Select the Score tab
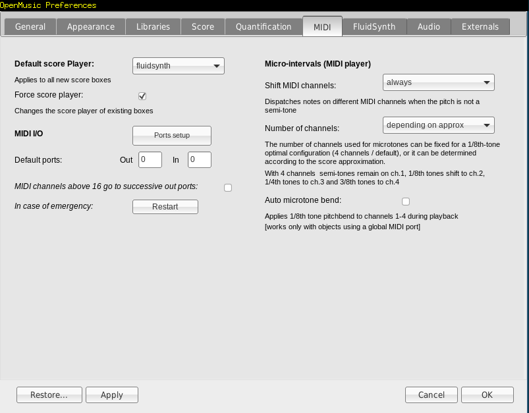Screen dimensions: 529x413 203,26
